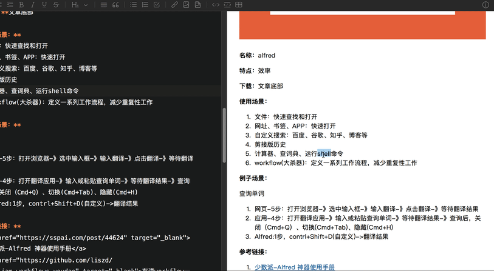Apply strikethrough formatting
Viewport: 494px width, 271px height.
click(x=56, y=4)
